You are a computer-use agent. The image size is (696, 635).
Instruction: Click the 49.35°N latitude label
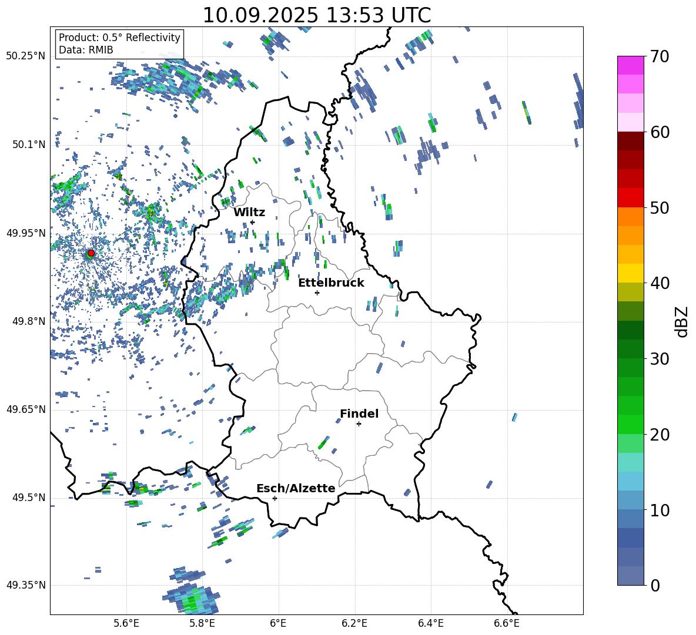tap(26, 585)
